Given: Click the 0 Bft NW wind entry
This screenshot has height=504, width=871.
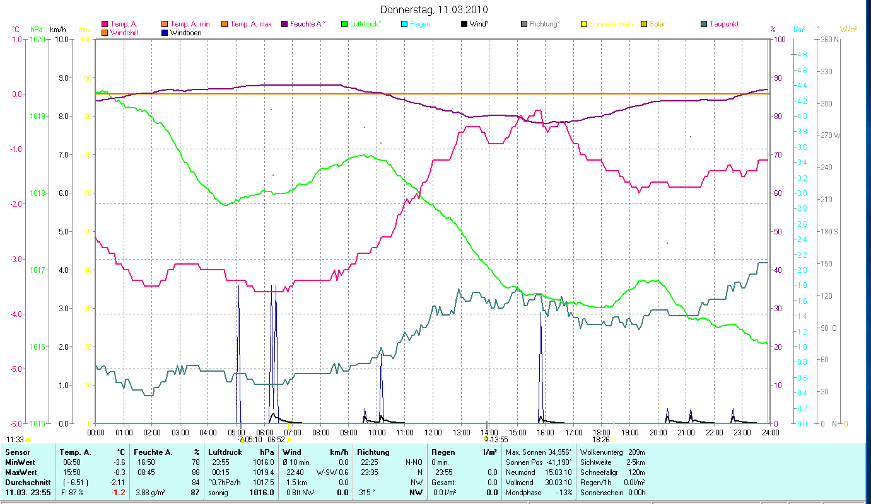Looking at the screenshot, I should (299, 492).
